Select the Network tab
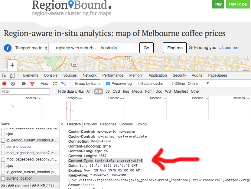Viewport: 251px width, 189px height. tap(90, 75)
